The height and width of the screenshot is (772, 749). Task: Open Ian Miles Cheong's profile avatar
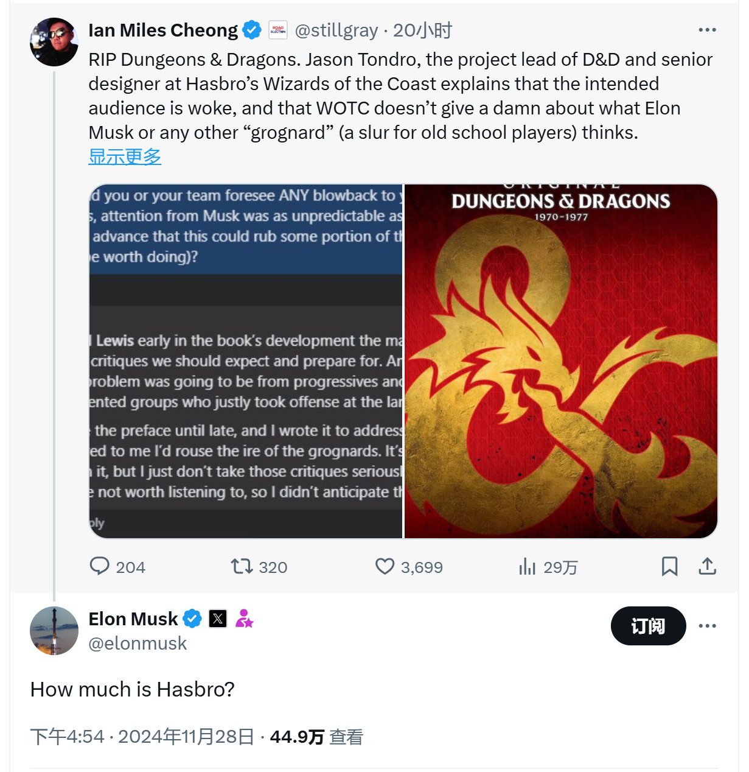(54, 42)
